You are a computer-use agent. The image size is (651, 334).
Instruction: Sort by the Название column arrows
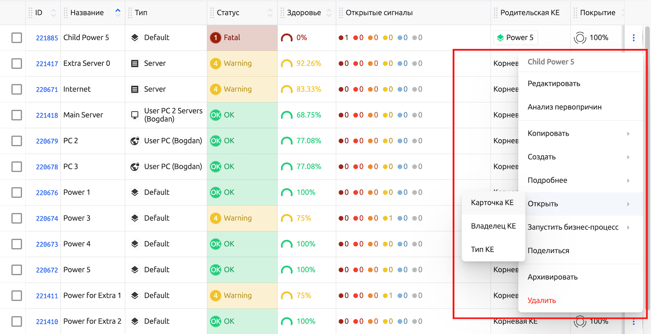pos(118,13)
